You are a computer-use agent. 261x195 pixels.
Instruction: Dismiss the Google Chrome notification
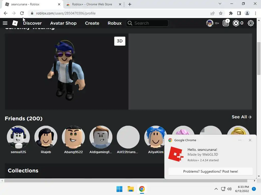coord(250,140)
